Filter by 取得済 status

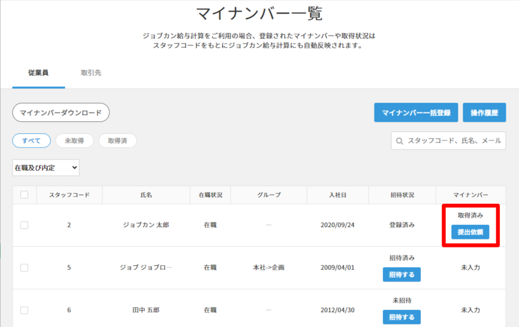tap(117, 140)
